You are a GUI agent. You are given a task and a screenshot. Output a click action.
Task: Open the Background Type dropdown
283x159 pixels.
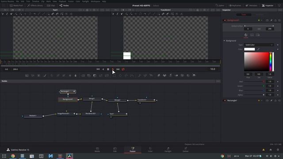[x=259, y=45]
